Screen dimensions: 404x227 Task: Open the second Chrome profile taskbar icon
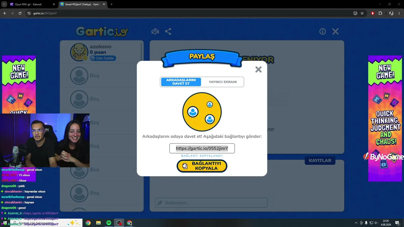coord(129,223)
